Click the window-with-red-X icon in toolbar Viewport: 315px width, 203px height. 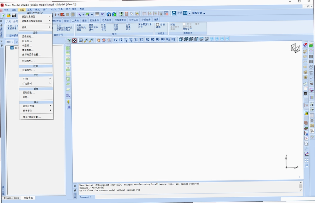(166, 13)
